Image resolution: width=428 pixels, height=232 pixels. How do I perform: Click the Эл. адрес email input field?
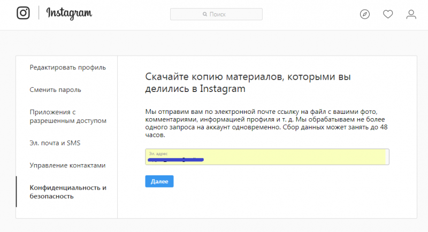(x=267, y=157)
